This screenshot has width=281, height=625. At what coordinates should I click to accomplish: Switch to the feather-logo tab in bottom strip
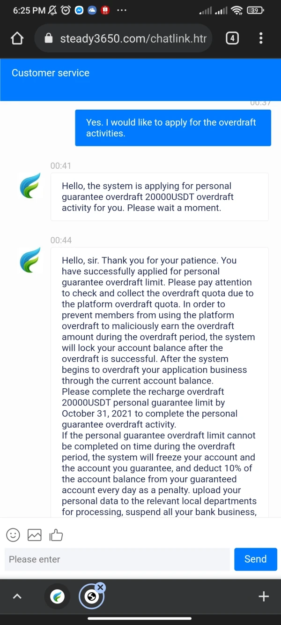click(57, 596)
